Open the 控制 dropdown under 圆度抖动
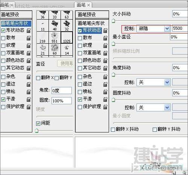The width and height of the screenshot is (188, 175). pyautogui.click(x=153, y=107)
